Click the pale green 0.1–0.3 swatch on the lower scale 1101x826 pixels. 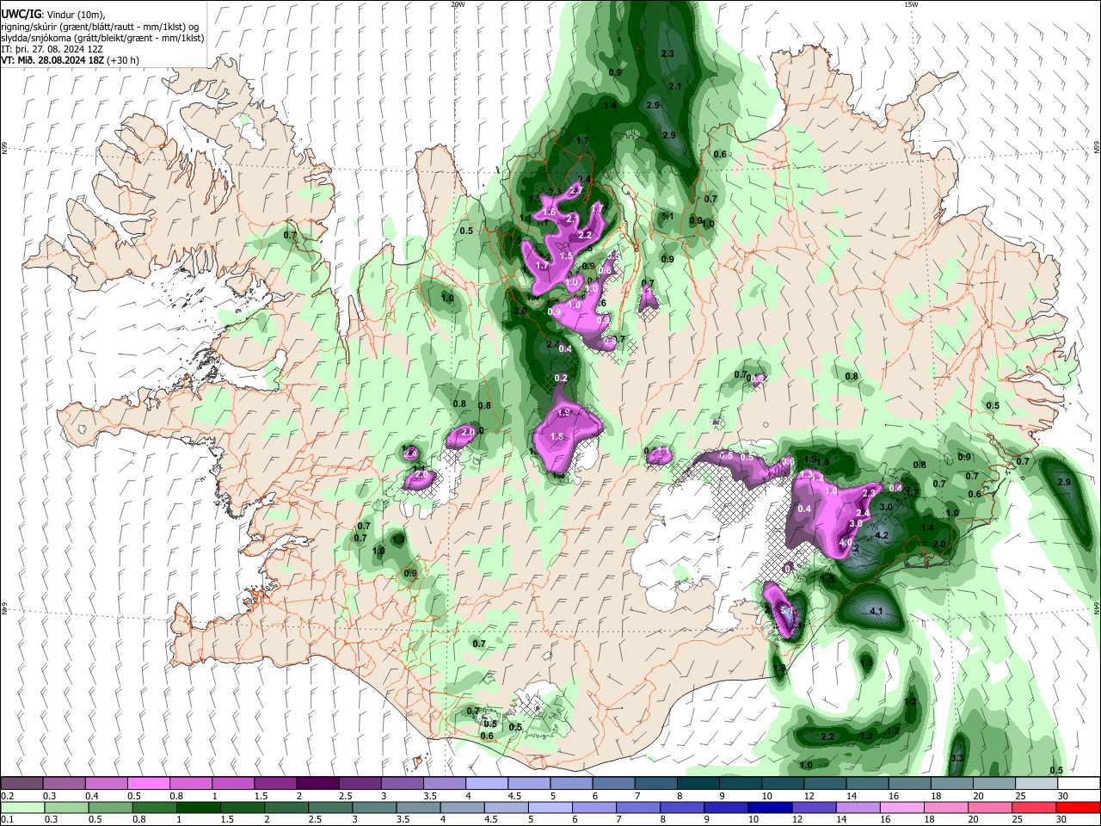click(x=22, y=807)
